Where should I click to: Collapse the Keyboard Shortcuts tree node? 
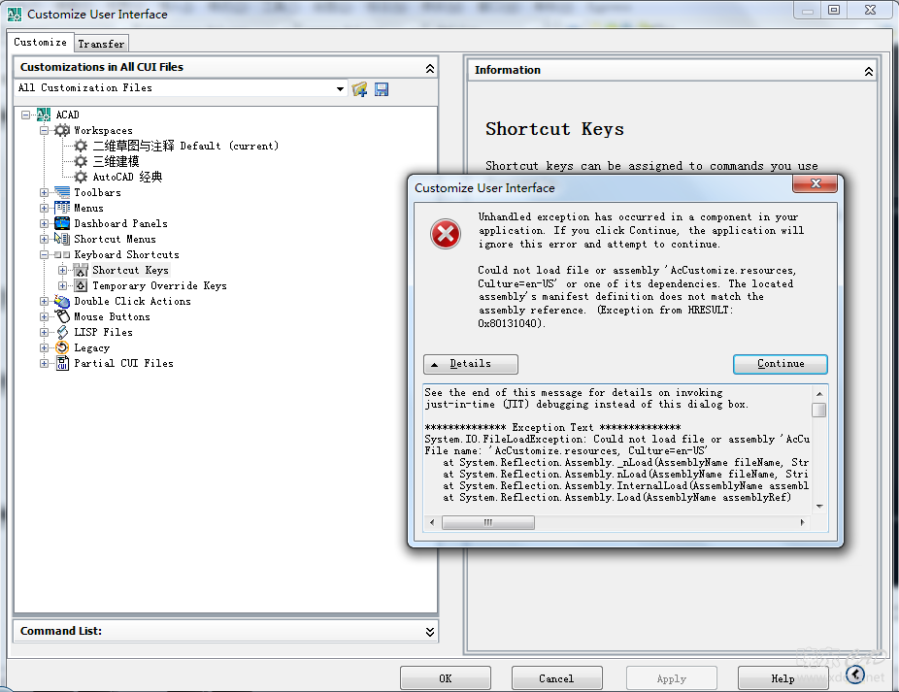coord(44,254)
